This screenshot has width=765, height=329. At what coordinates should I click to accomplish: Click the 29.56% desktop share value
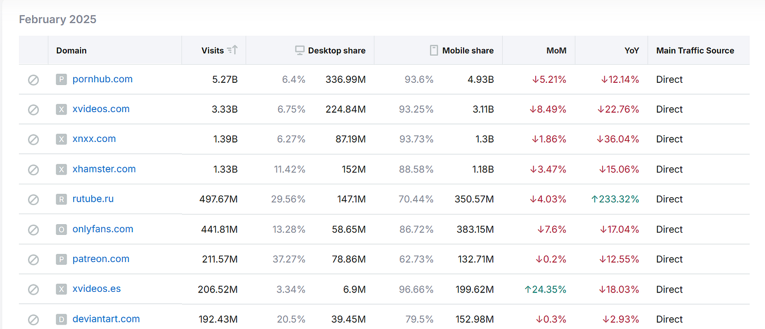pyautogui.click(x=289, y=199)
